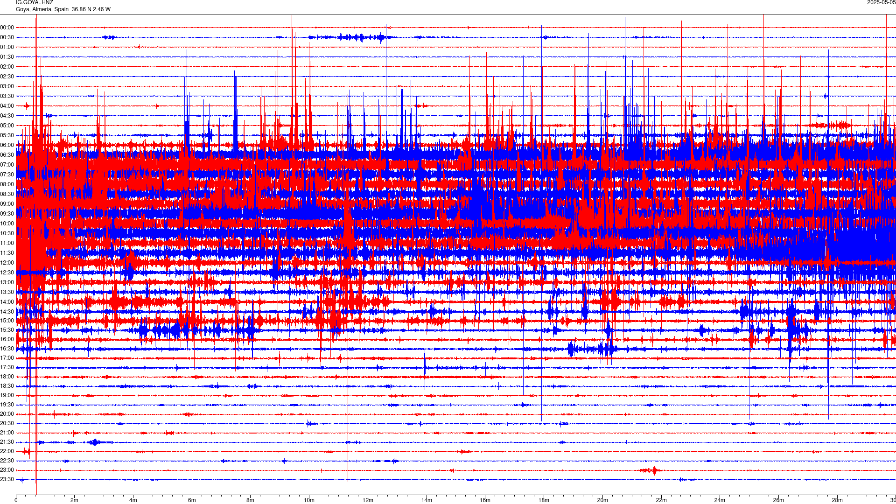Screen dimensions: 896x504
Task: Click the 26m tick on time axis
Action: coord(778,500)
